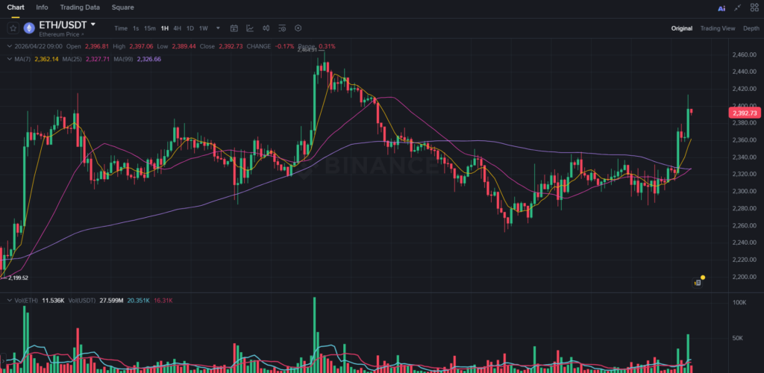
Task: Click the candlestick chart style icon
Action: click(266, 28)
